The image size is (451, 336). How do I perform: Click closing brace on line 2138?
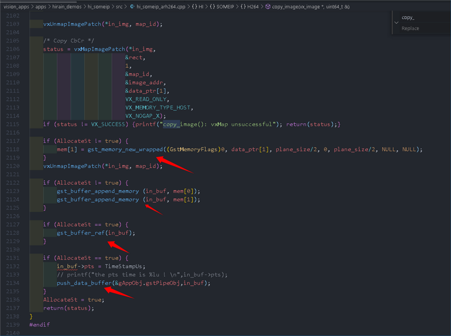(x=31, y=316)
